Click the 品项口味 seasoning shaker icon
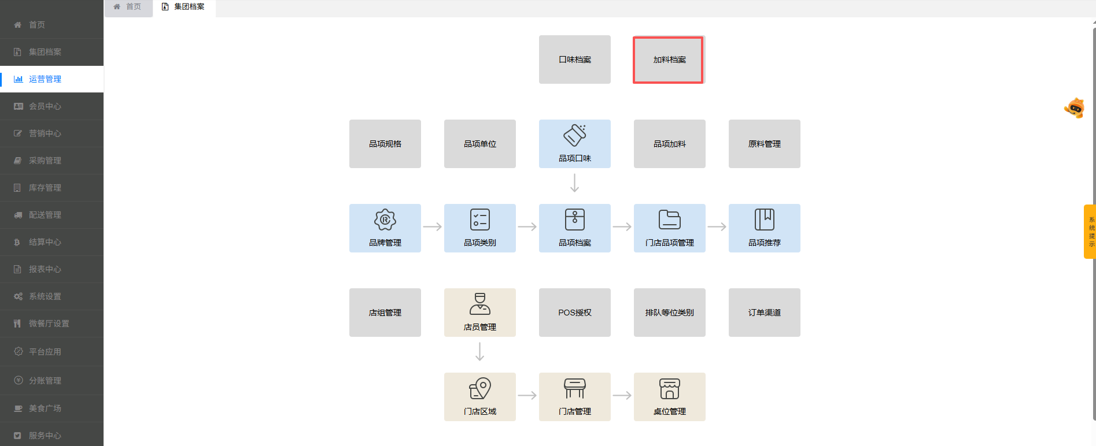This screenshot has height=446, width=1096. [x=574, y=136]
